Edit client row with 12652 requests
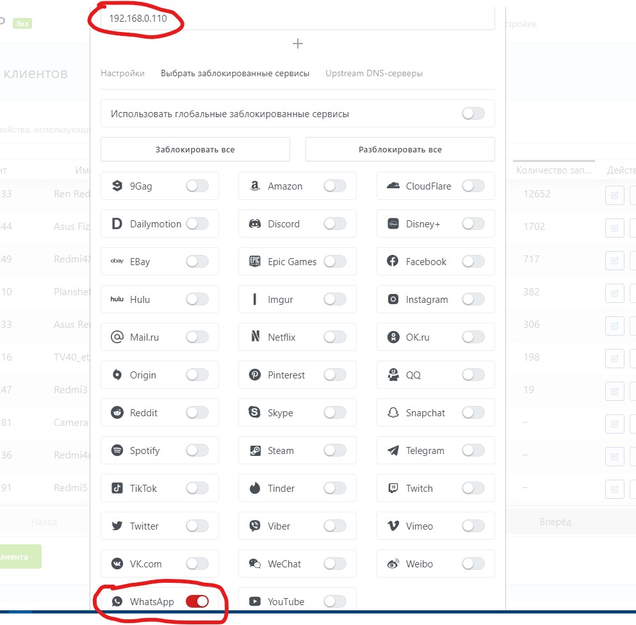The image size is (636, 625). [614, 195]
